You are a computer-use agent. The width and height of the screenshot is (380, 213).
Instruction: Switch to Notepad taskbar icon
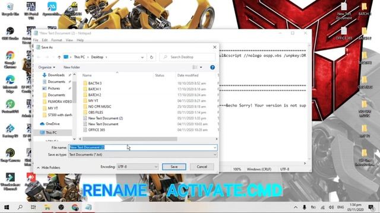pyautogui.click(x=88, y=207)
